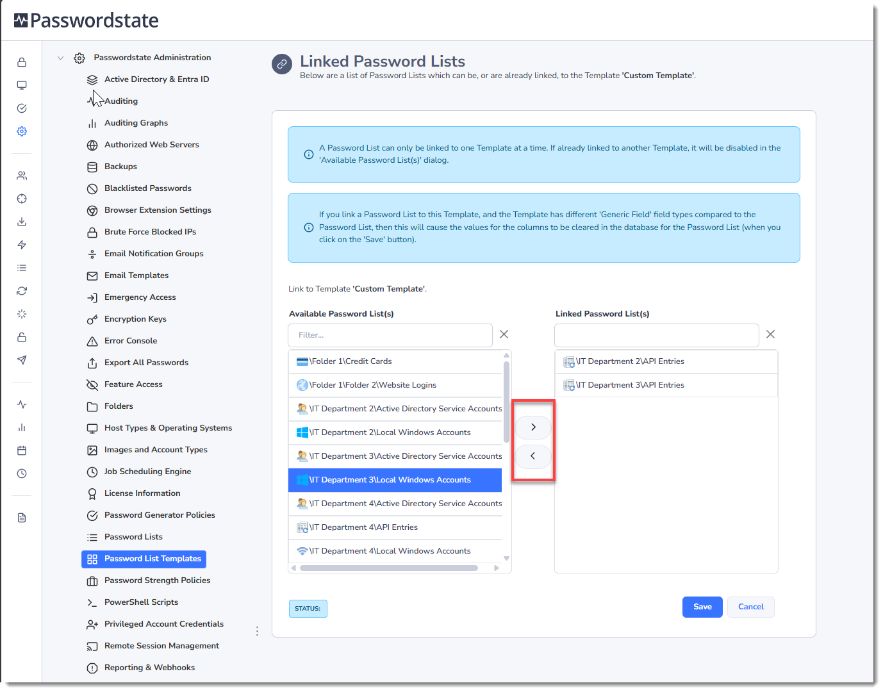The image size is (883, 692).
Task: Select Password Generator Policies
Action: pyautogui.click(x=160, y=515)
